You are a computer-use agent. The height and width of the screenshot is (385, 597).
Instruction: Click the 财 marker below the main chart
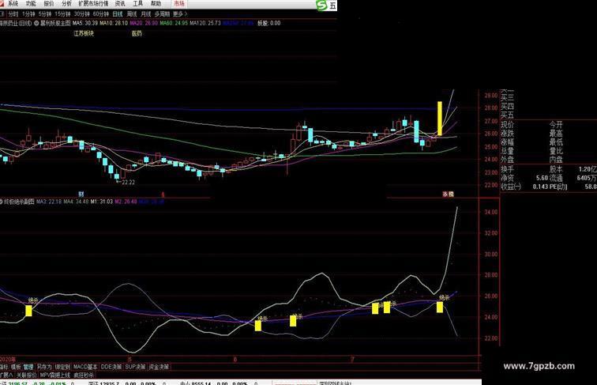click(x=81, y=194)
